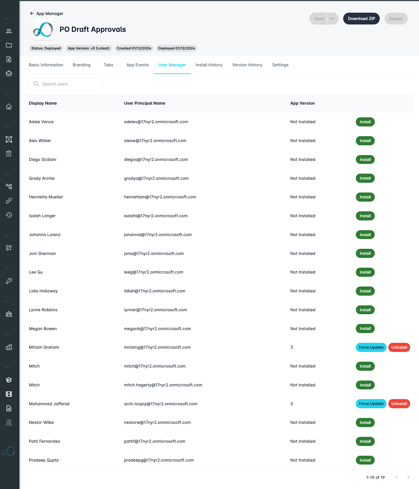Click the bar chart icon in sidebar
The image size is (419, 489).
click(x=9, y=347)
